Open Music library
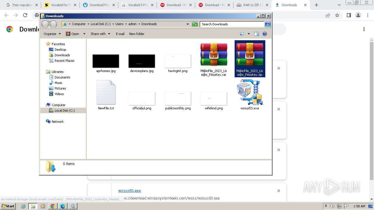 tap(58, 83)
